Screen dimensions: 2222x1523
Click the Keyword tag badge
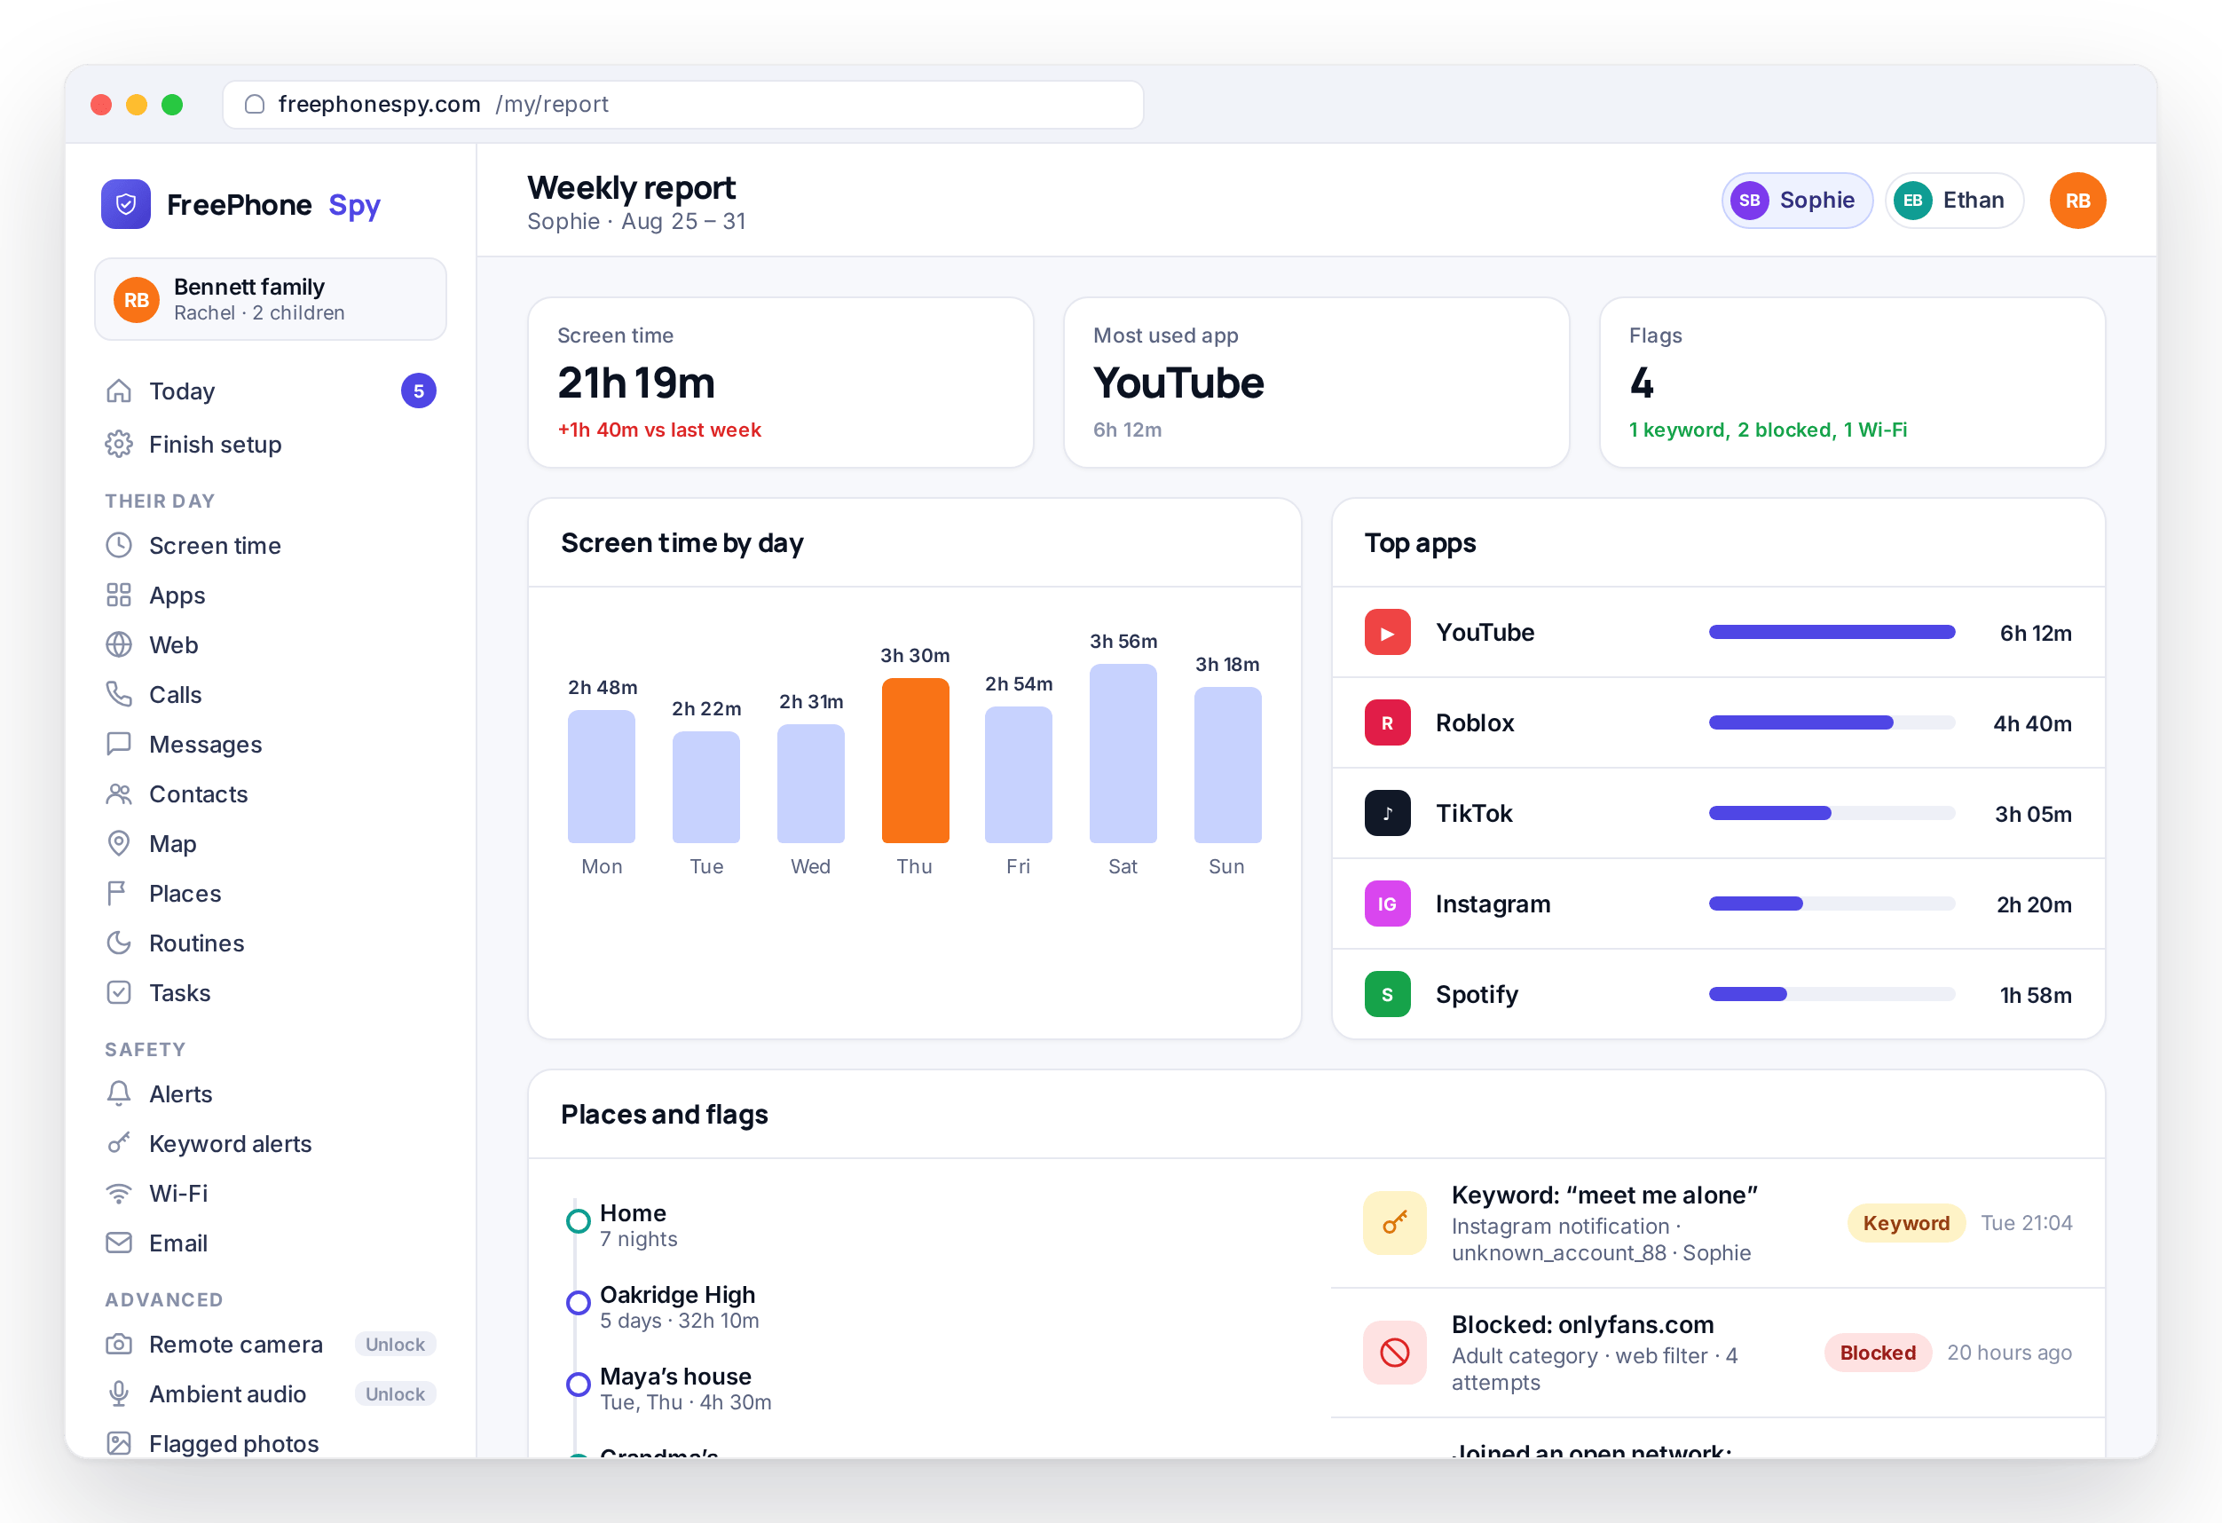pos(1905,1224)
